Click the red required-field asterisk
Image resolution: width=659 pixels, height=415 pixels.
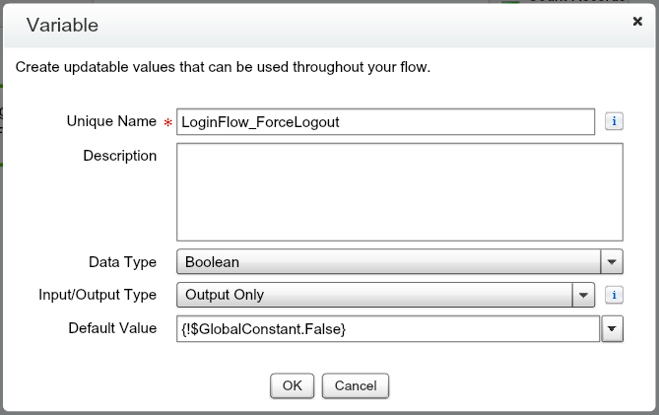coord(166,122)
